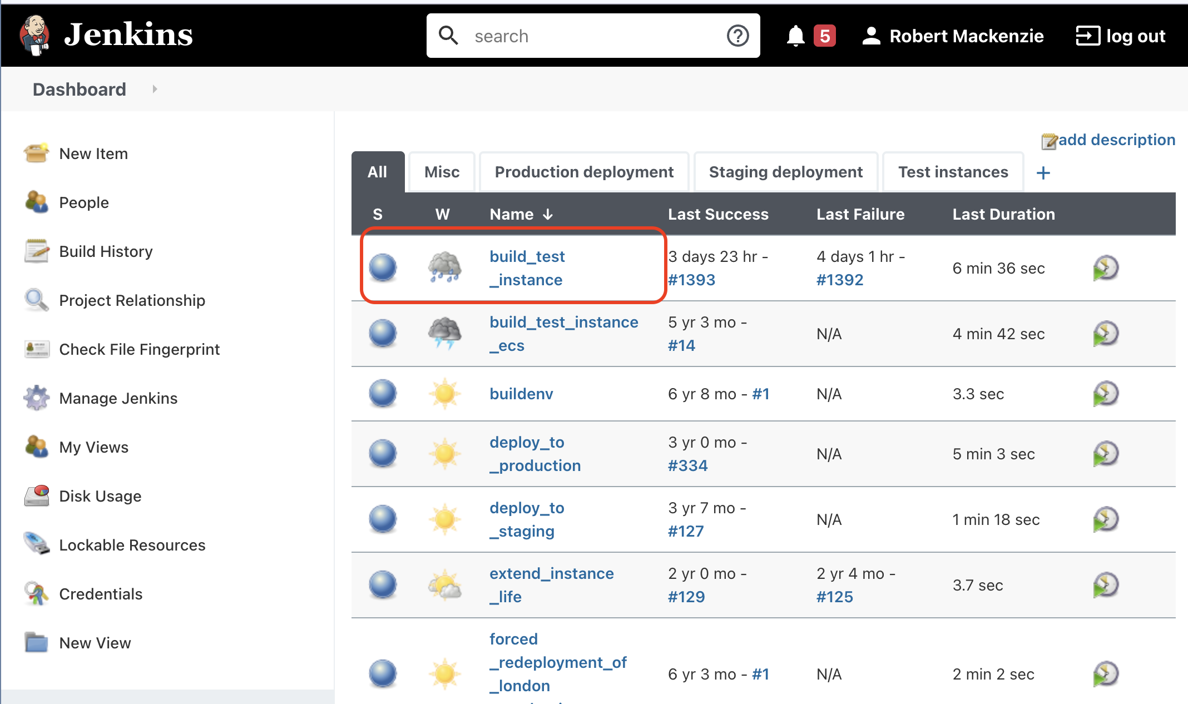Click the People sidebar icon

tap(37, 202)
